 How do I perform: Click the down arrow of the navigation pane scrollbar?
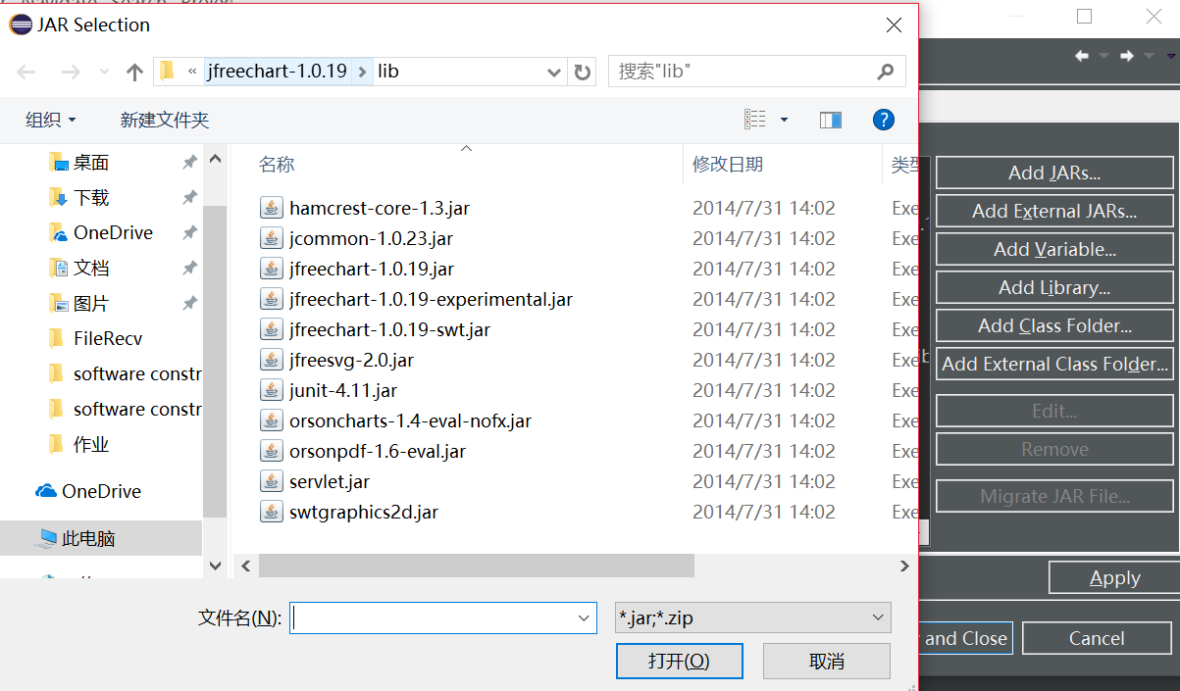click(216, 566)
